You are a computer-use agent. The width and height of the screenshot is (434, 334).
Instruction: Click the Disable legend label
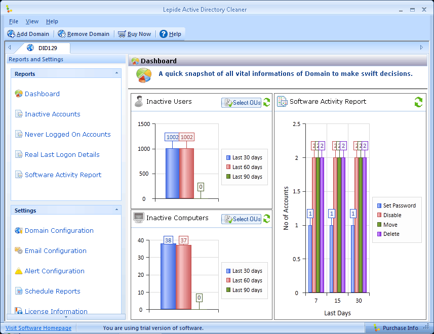pyautogui.click(x=392, y=215)
